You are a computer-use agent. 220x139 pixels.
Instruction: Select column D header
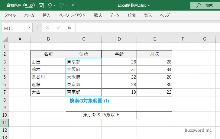119,39
